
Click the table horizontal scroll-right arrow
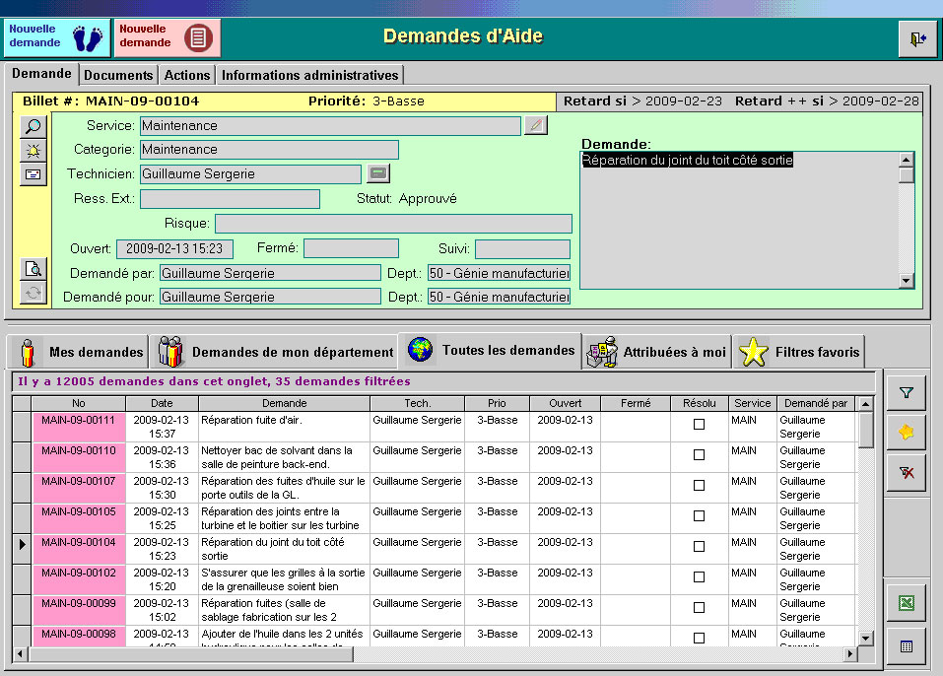point(849,653)
